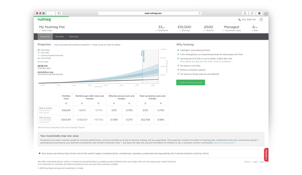Screen dimensions: 302x175
Task: Click the About footer link
Action: pyautogui.click(x=247, y=162)
